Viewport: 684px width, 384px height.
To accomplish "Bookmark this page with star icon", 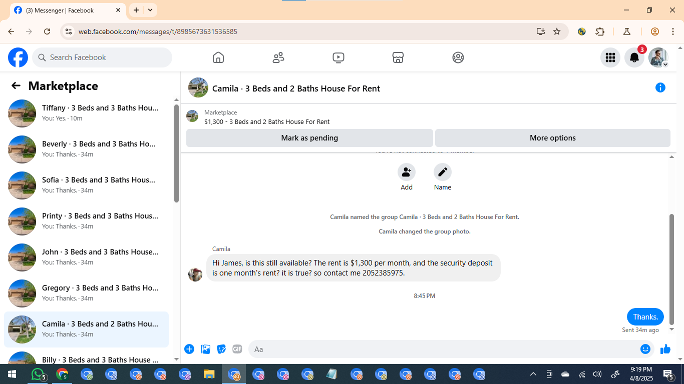I will point(557,31).
